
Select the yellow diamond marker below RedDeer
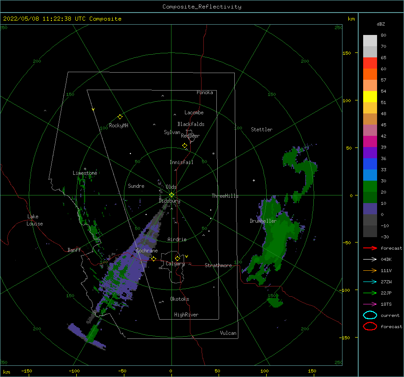(x=184, y=146)
